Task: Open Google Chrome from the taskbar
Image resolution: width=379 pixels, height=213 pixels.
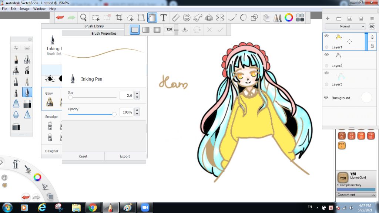Action: (x=93, y=207)
